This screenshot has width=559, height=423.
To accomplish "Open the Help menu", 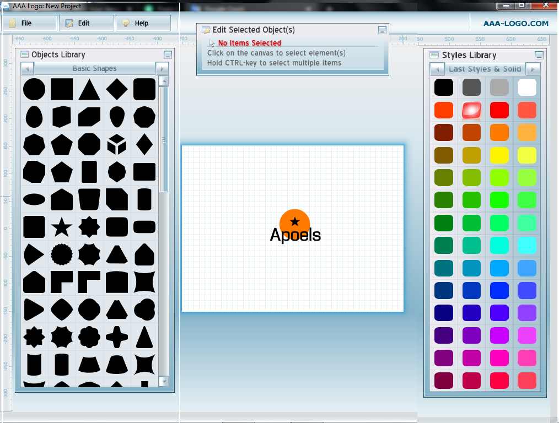I will [143, 23].
